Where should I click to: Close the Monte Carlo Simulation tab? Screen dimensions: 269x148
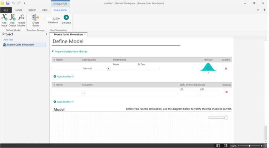(x=85, y=35)
